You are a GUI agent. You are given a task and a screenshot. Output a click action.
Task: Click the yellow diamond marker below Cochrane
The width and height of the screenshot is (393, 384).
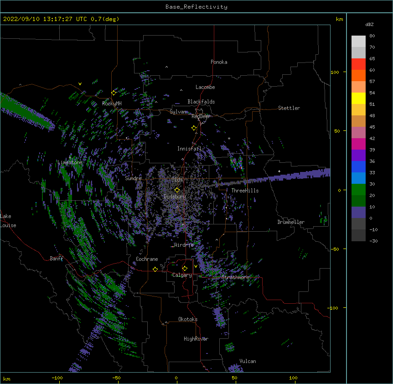click(x=155, y=269)
